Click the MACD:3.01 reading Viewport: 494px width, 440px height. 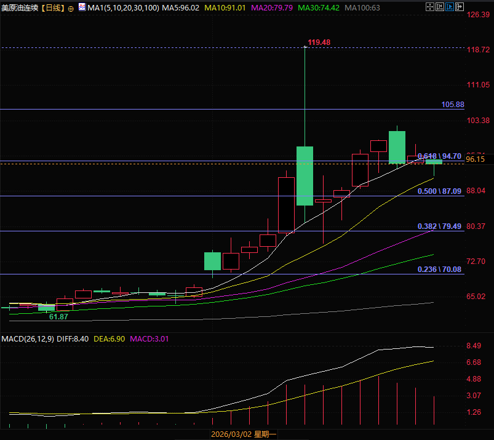tap(149, 339)
